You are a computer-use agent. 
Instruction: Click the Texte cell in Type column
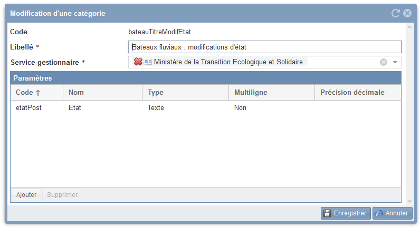point(156,107)
